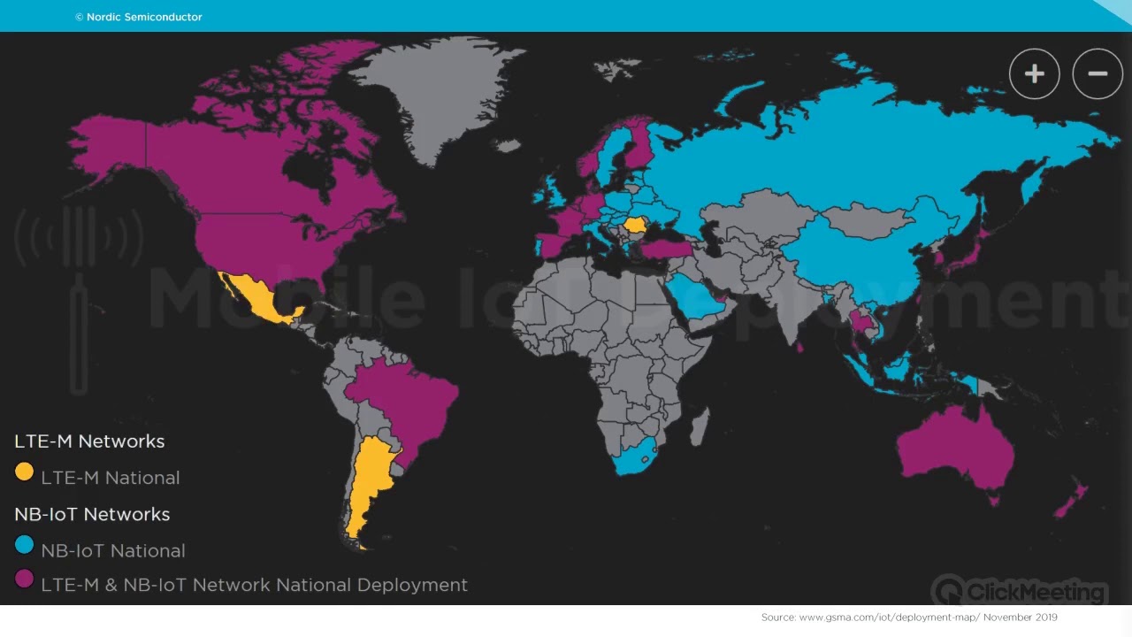1132x637 pixels.
Task: Click the 'NB-IoT Networks' legend heading
Action: [92, 514]
